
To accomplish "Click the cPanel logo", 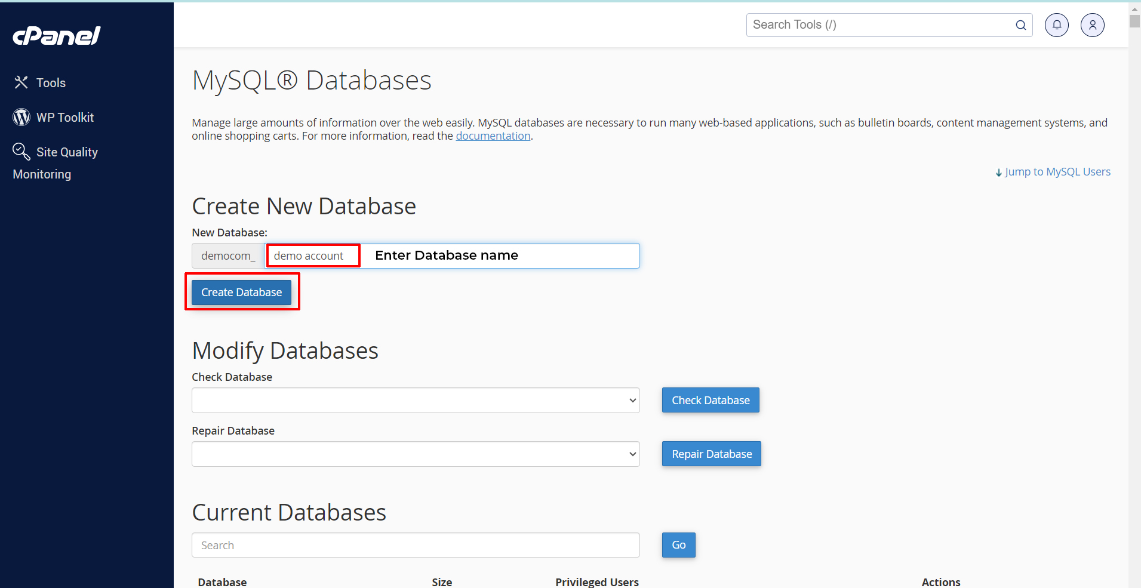I will tap(57, 36).
